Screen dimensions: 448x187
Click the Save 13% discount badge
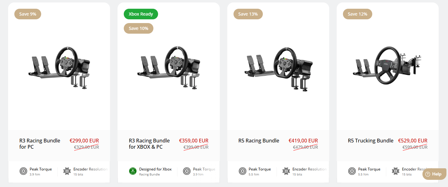(248, 14)
